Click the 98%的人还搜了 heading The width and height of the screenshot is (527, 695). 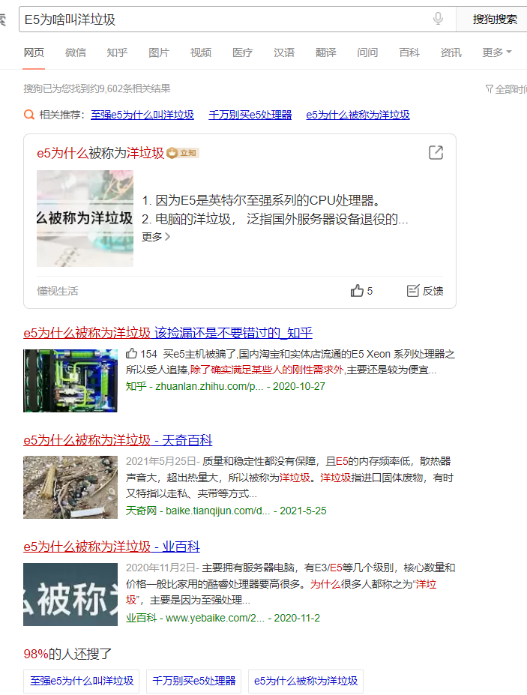(67, 654)
